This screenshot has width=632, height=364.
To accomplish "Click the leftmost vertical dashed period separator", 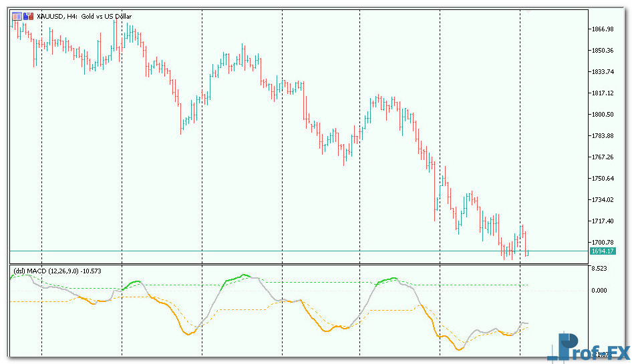I will 41,167.
